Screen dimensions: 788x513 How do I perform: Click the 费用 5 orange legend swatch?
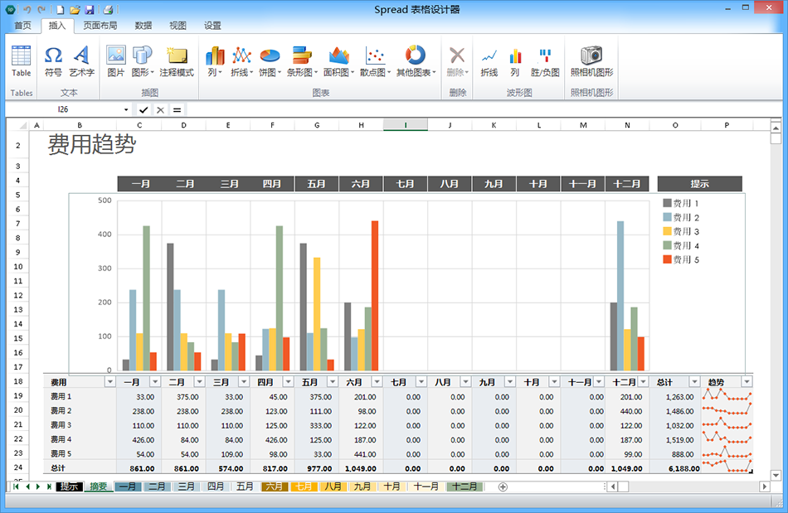point(668,259)
